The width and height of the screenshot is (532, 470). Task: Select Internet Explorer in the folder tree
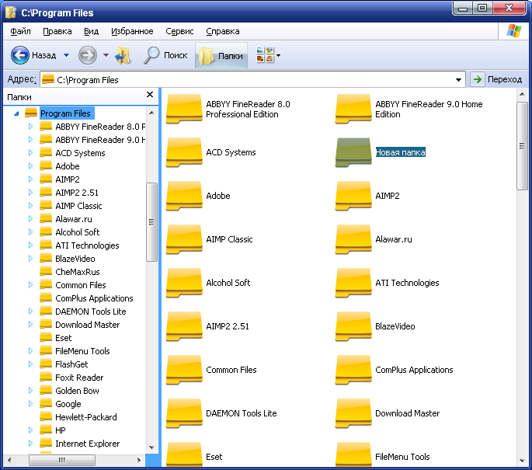(87, 444)
